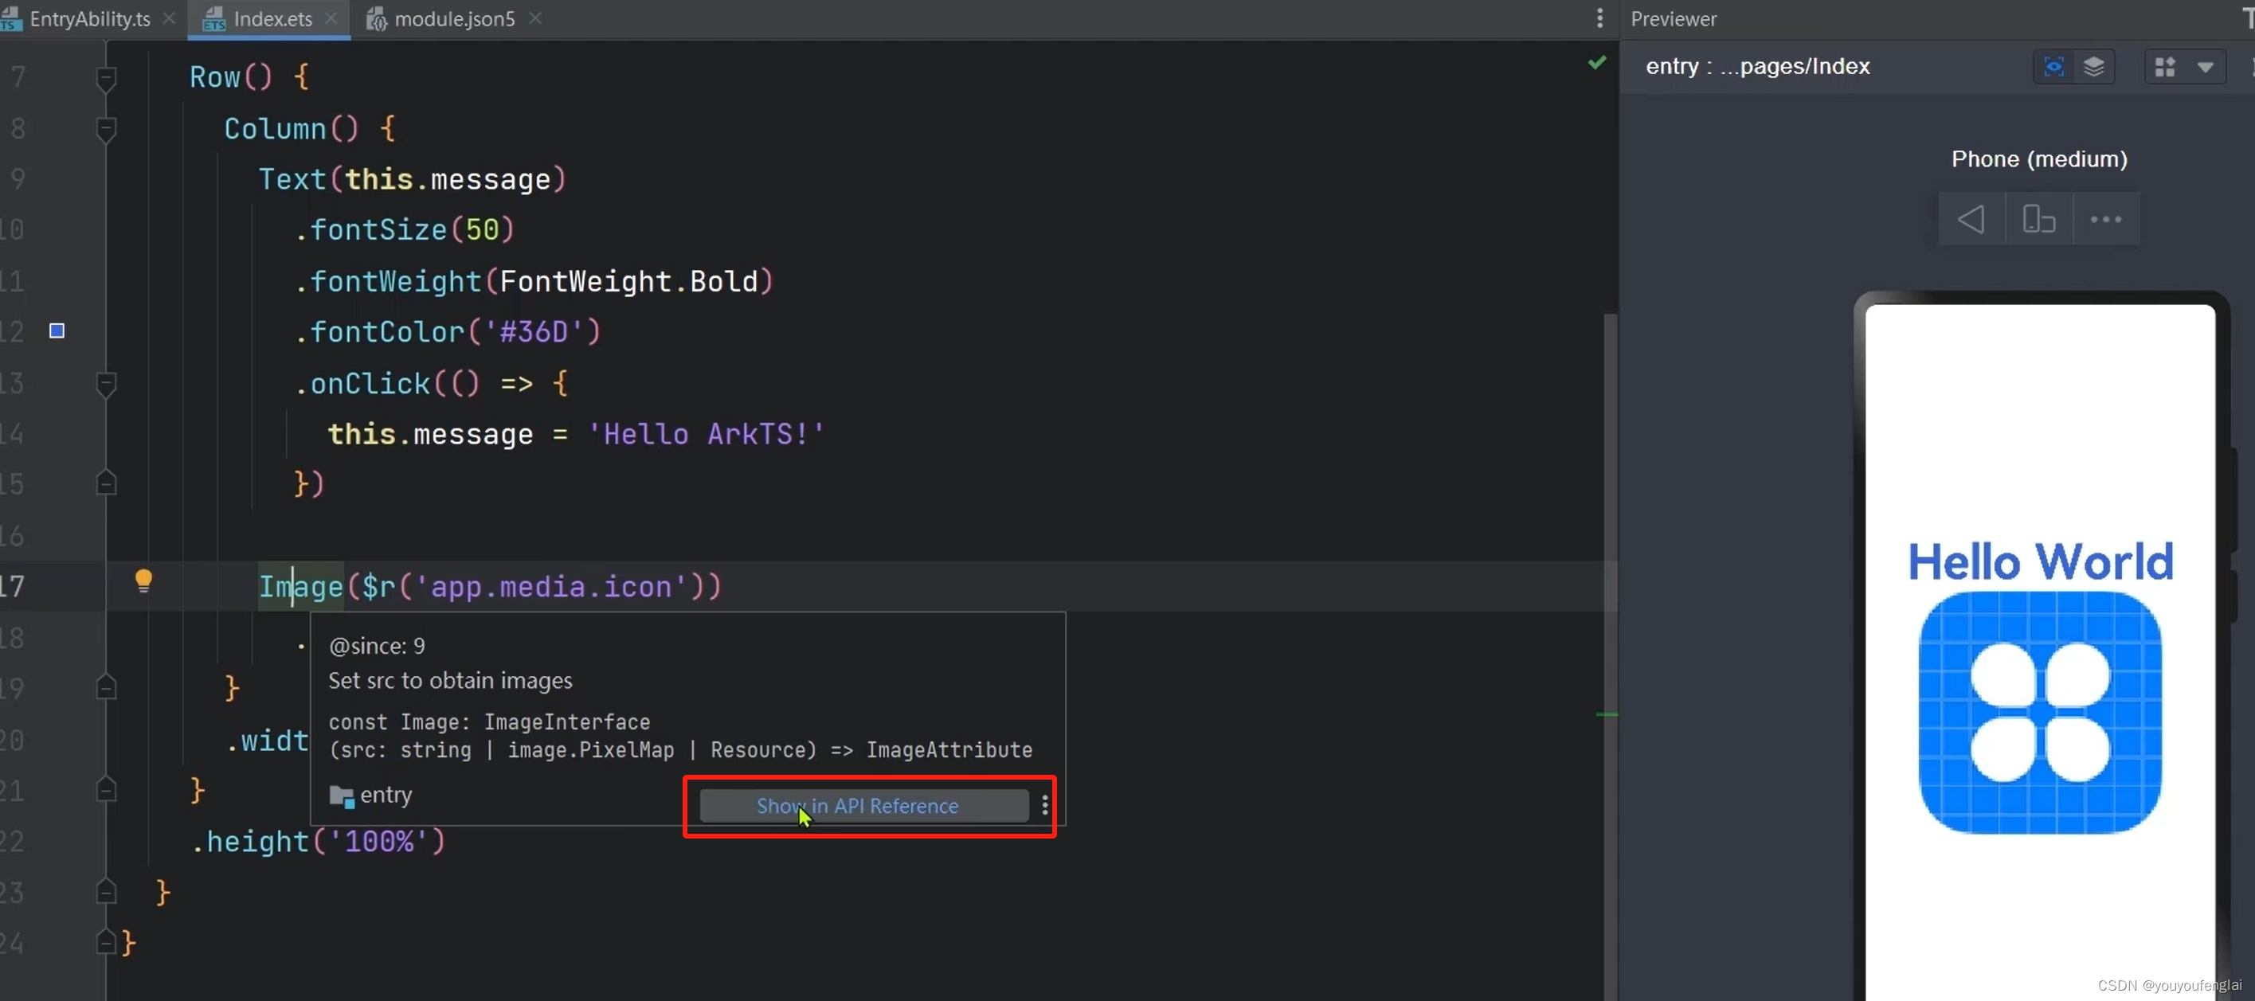Click the Hello World text in preview
2255x1001 pixels.
point(2040,561)
